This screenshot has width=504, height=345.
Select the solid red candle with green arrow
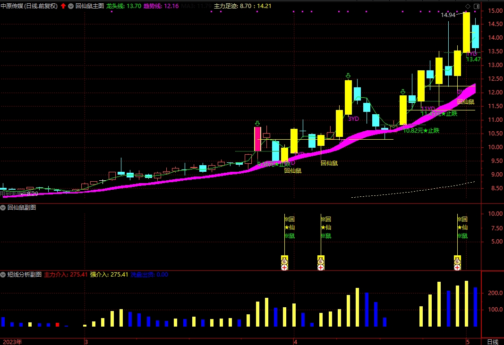click(x=257, y=139)
